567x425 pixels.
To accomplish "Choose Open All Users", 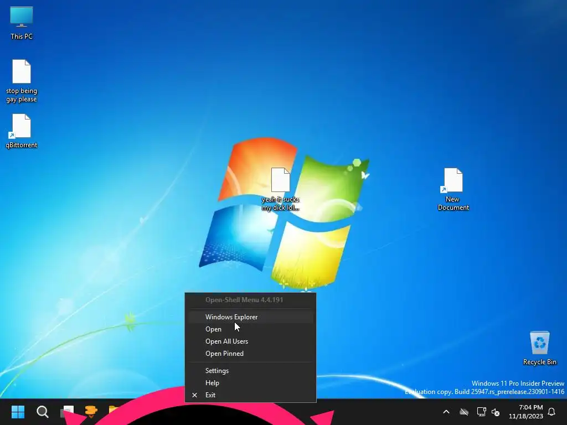I will (251, 341).
